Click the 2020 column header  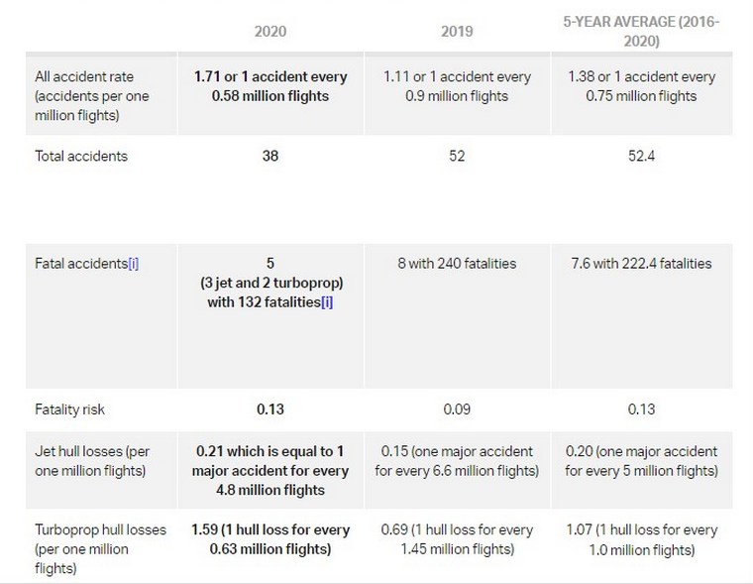270,31
